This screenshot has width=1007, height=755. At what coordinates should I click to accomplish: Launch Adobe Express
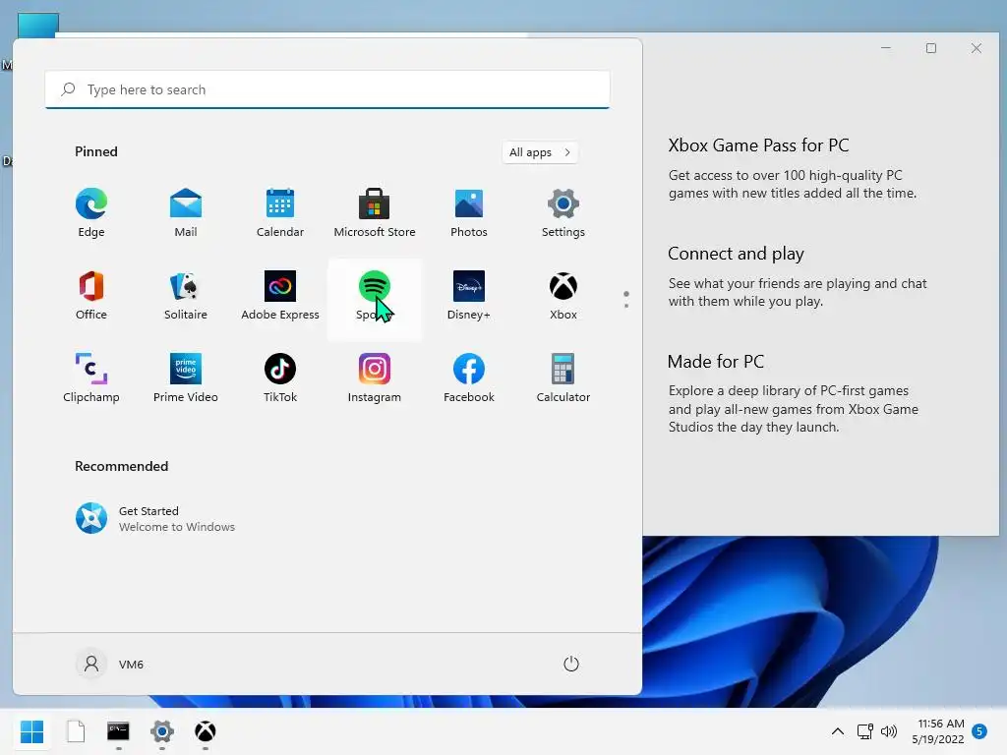[280, 297]
